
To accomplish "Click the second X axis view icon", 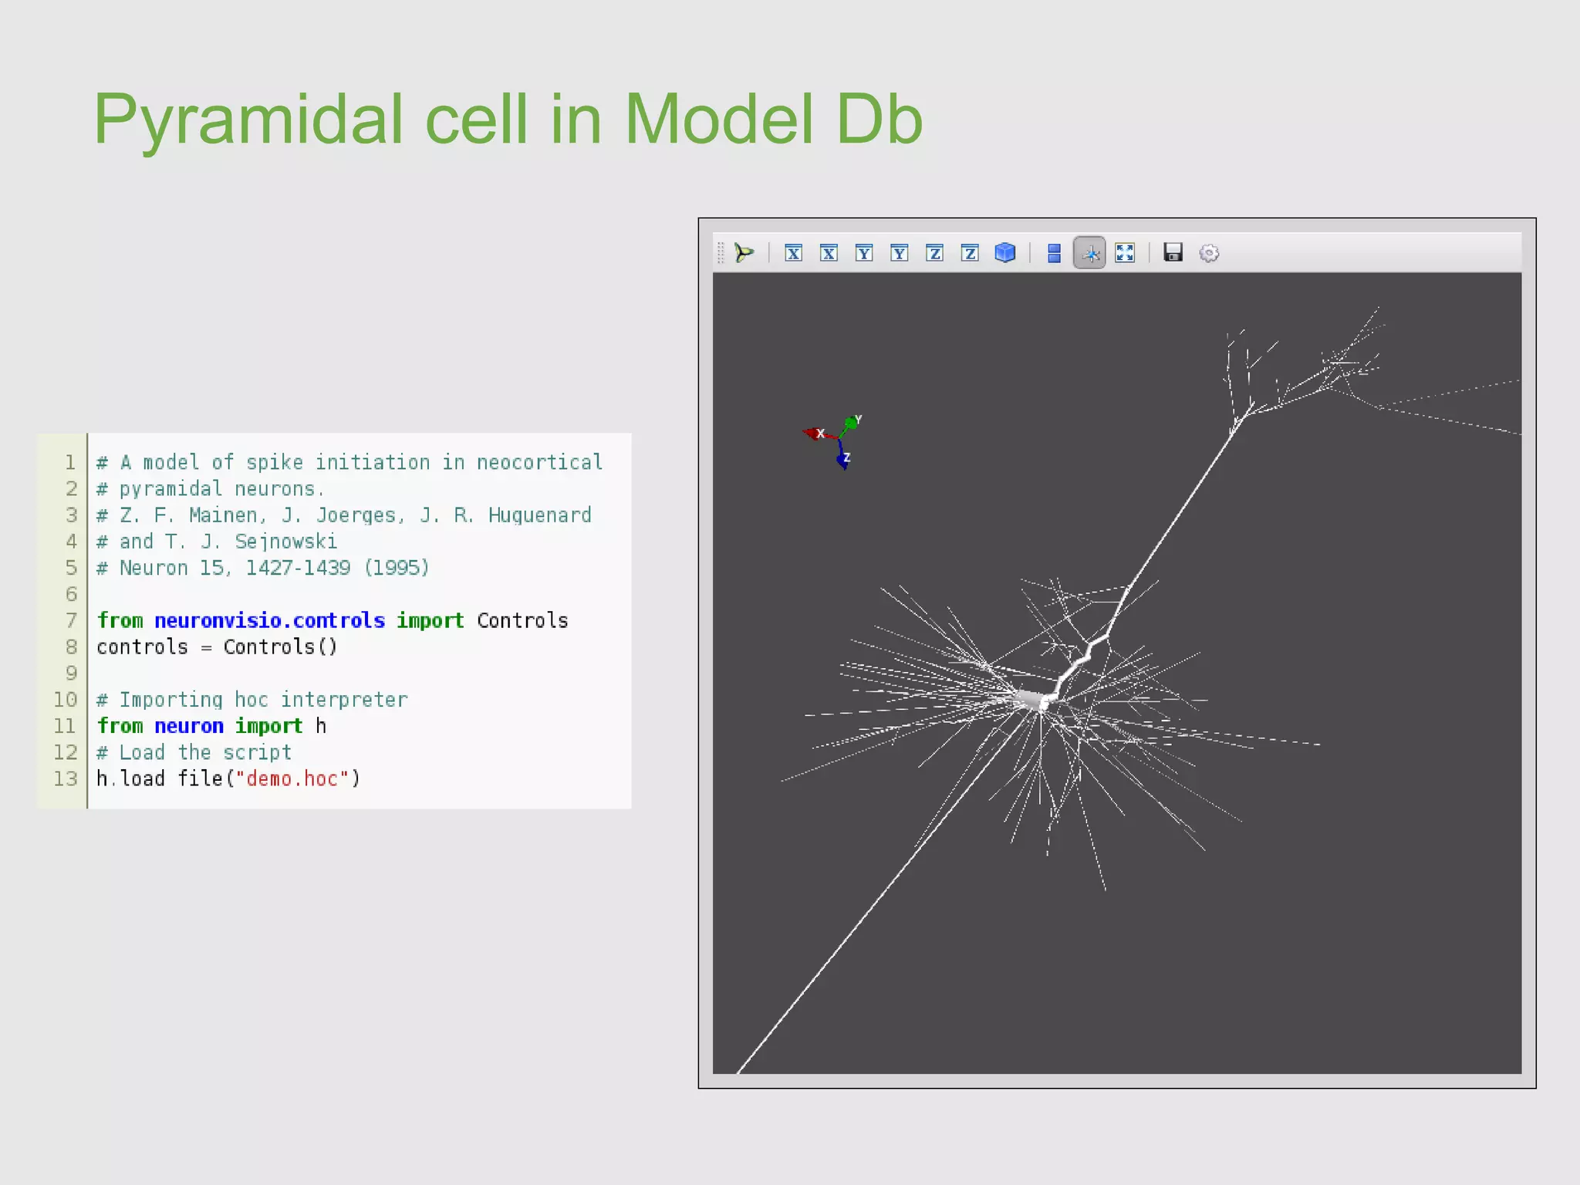I will (829, 253).
